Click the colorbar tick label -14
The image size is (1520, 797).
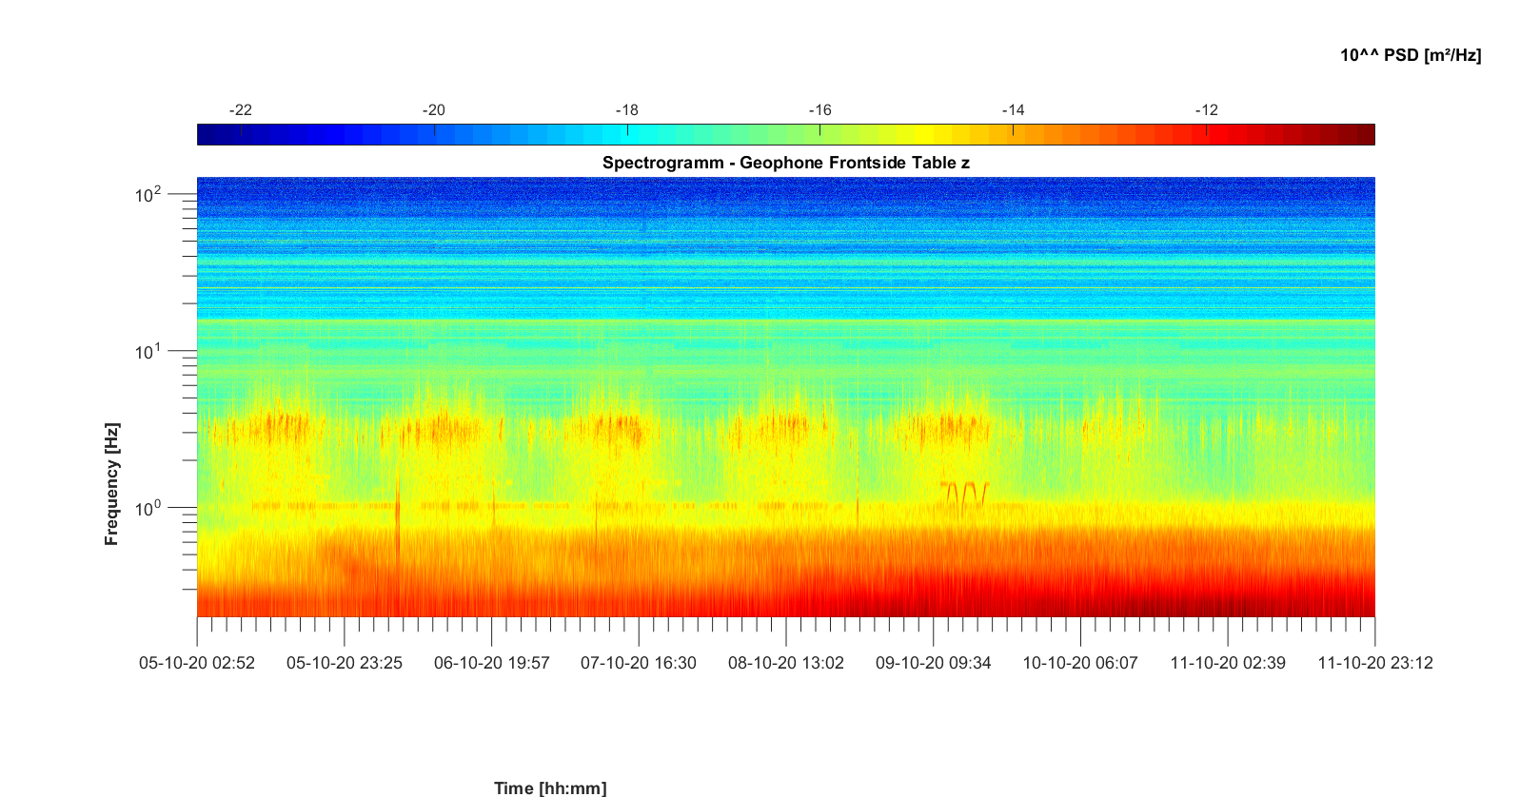tap(1014, 110)
